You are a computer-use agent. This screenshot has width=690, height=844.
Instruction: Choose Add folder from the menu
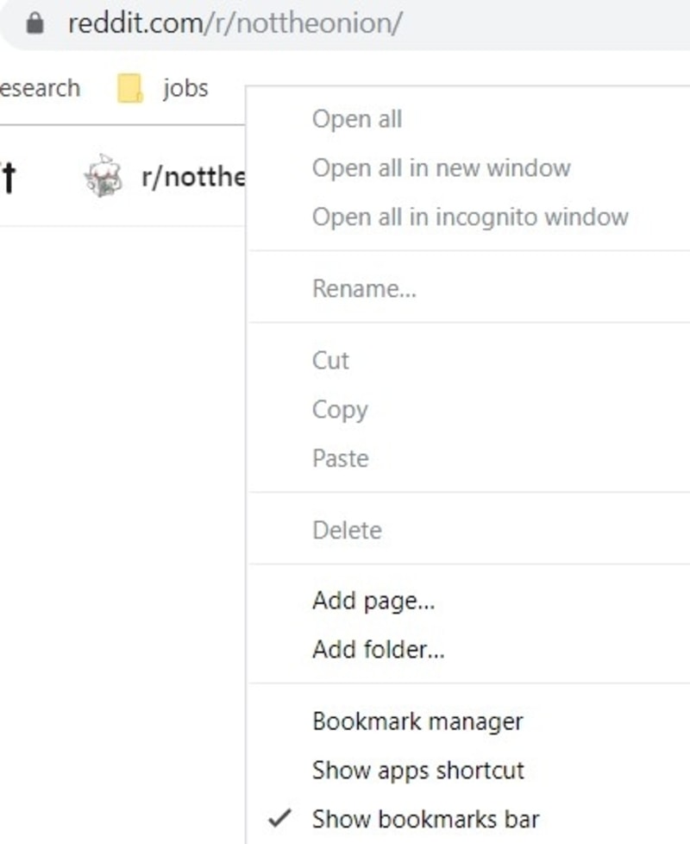(379, 649)
